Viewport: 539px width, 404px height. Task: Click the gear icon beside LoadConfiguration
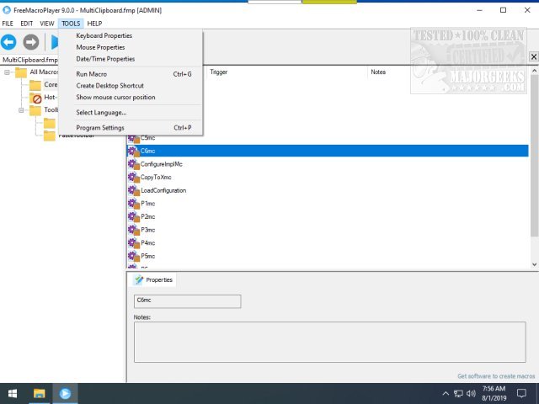click(x=133, y=190)
